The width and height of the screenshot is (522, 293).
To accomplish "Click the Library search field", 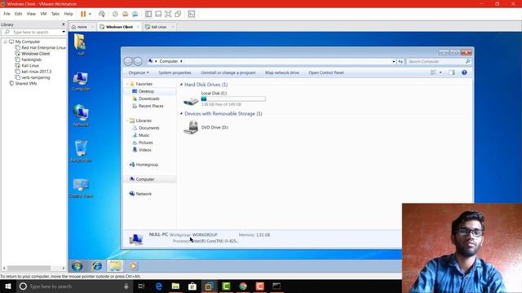I will coord(33,32).
